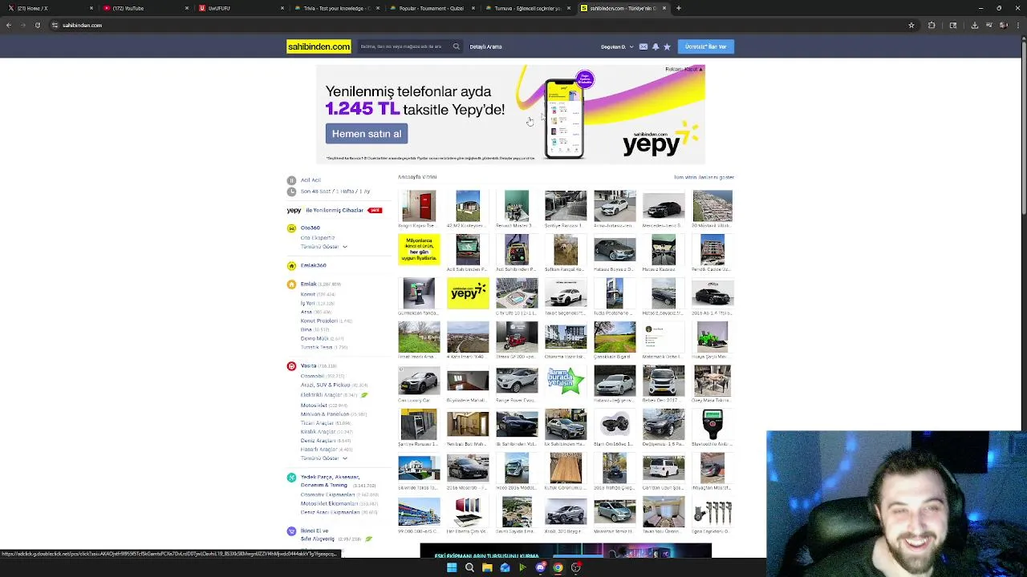Image resolution: width=1027 pixels, height=577 pixels.
Task: Open Elektrikli Araçlar category link
Action: [x=321, y=395]
